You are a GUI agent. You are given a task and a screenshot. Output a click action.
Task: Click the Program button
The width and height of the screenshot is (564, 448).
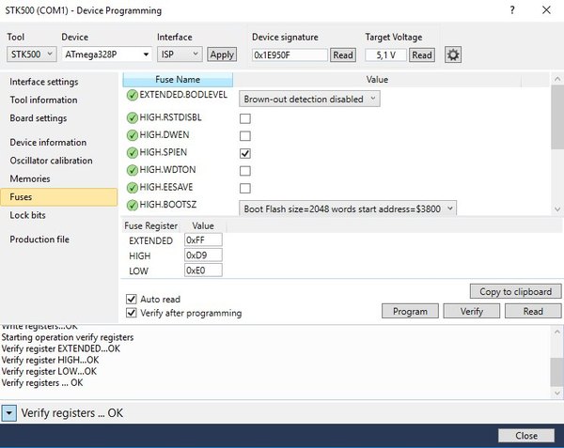click(x=410, y=311)
